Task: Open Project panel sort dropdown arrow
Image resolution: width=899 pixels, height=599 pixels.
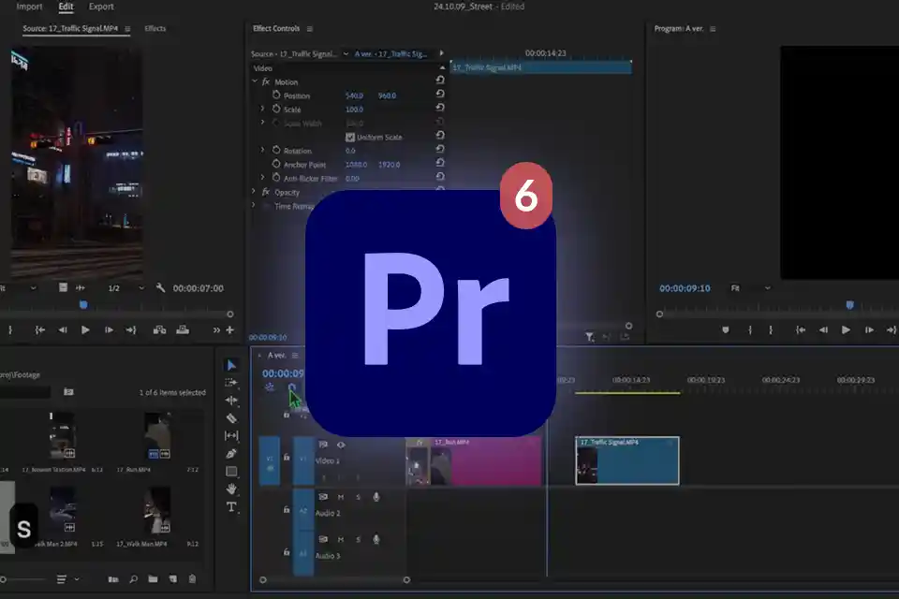Action: (x=77, y=579)
